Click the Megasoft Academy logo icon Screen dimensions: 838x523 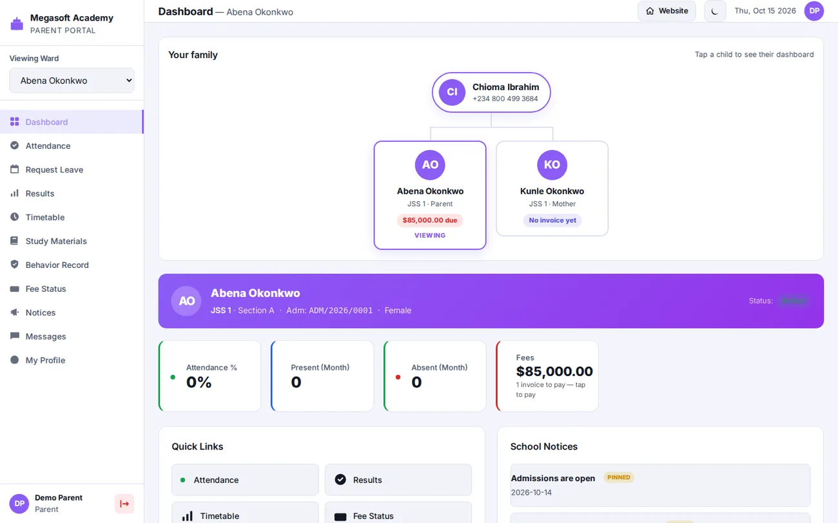[17, 24]
